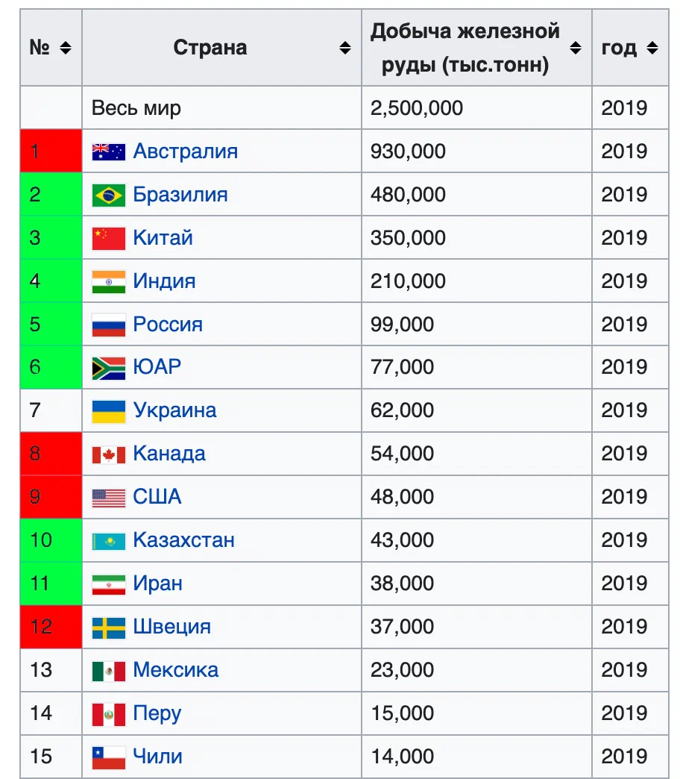Click the Australia flag icon
680x779 pixels.
pos(109,151)
